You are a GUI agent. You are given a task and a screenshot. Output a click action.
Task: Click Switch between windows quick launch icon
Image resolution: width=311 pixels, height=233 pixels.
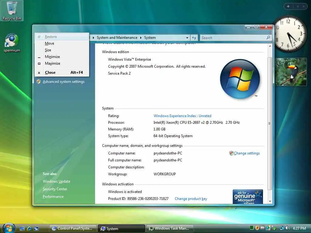click(36, 228)
